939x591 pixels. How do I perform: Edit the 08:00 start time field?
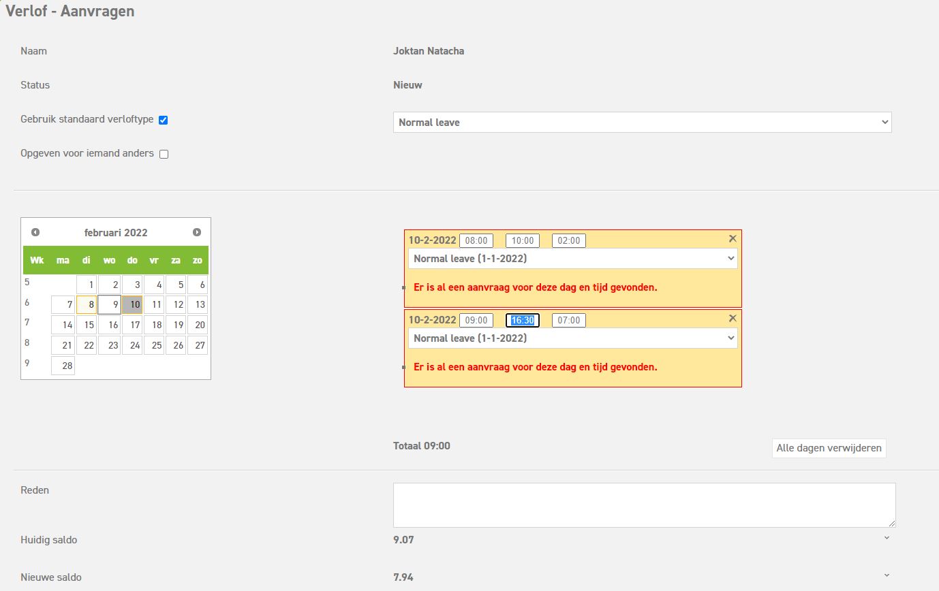click(476, 240)
